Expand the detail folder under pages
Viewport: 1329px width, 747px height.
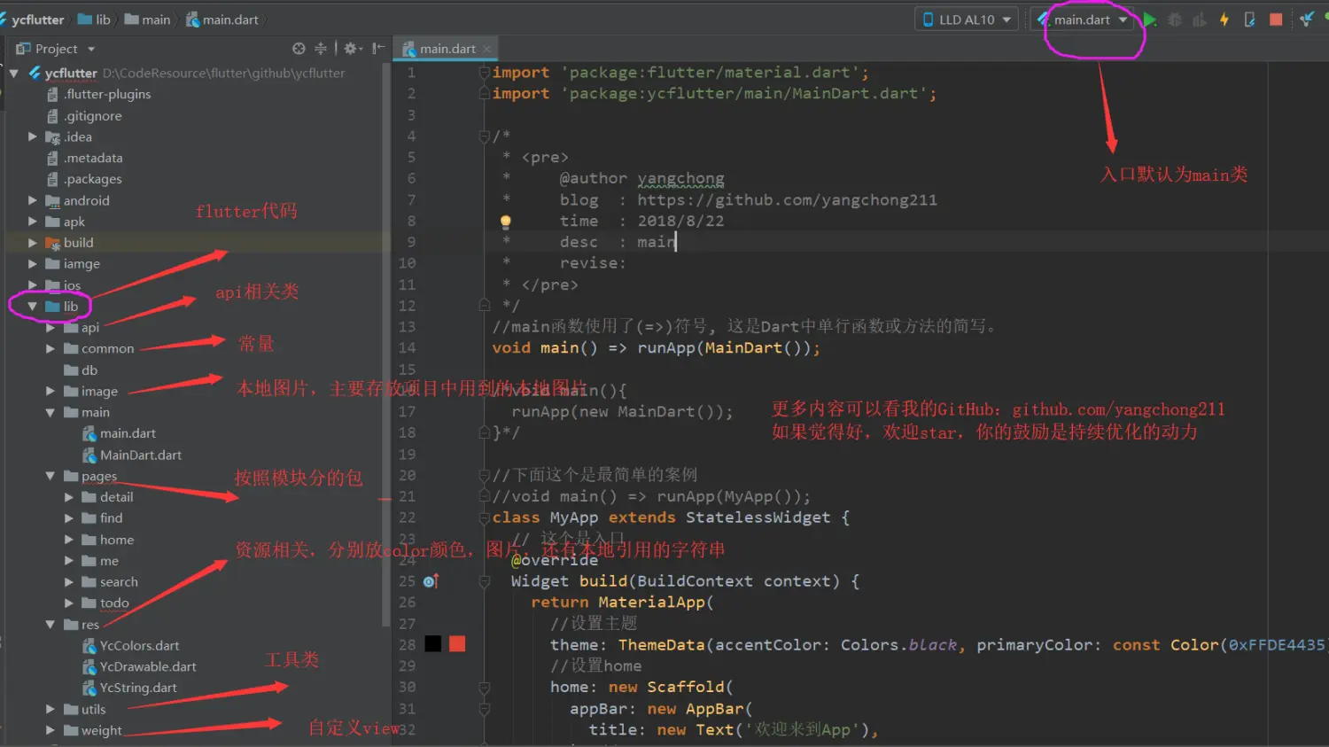pos(69,497)
